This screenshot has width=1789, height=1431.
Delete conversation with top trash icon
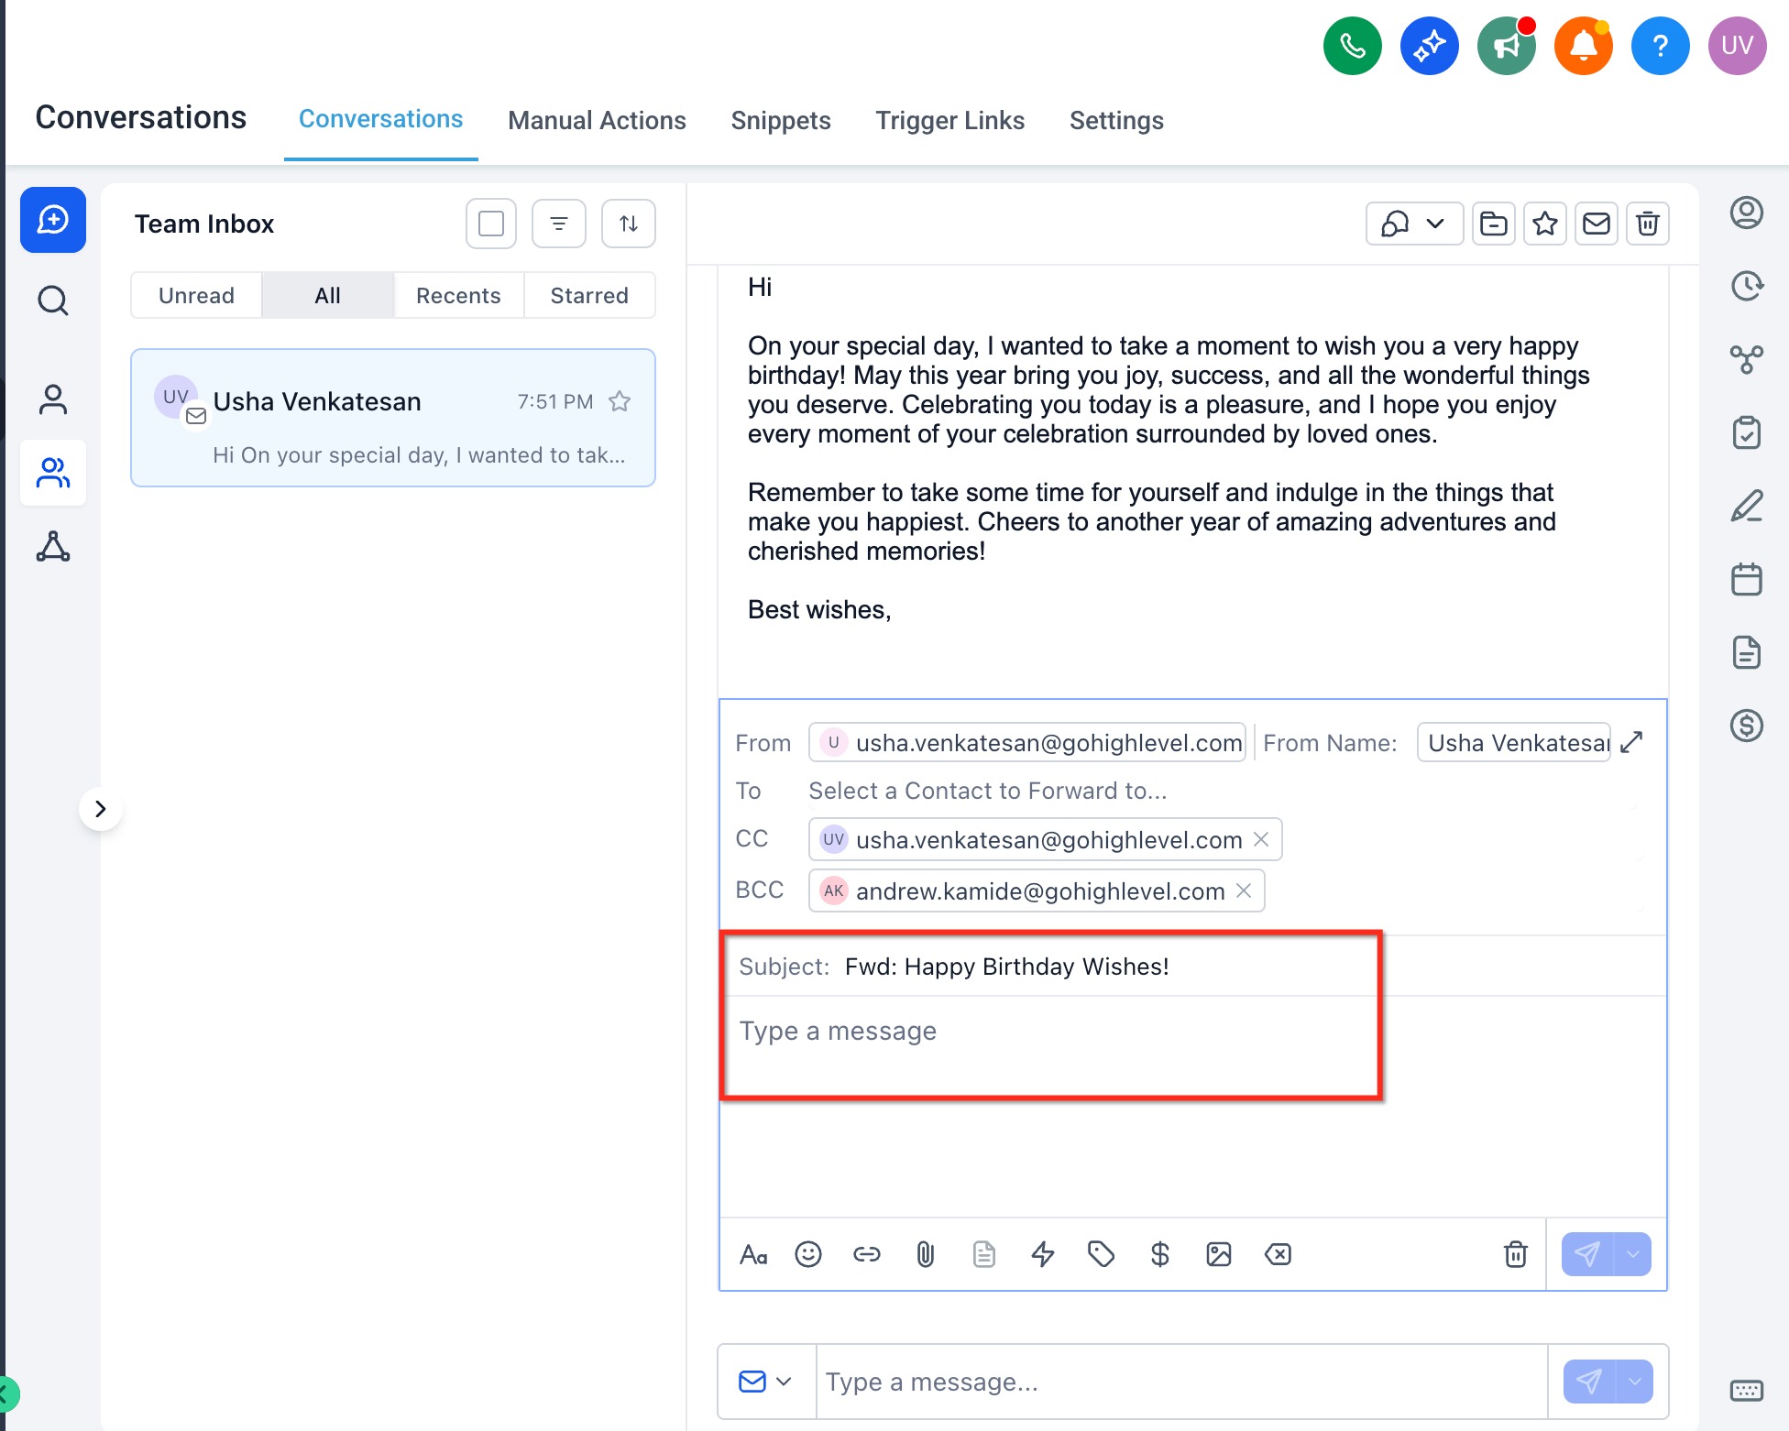pos(1647,224)
